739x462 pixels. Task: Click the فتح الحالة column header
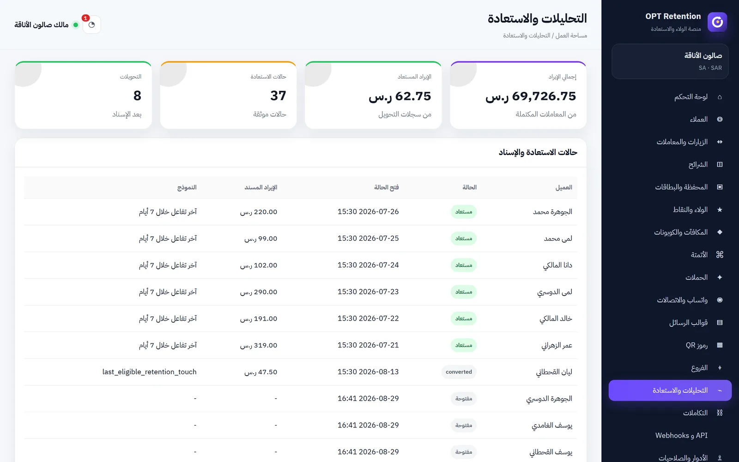coord(387,187)
